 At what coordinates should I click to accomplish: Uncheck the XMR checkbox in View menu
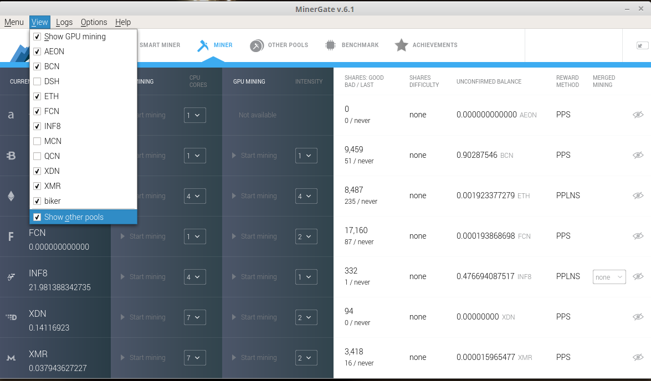click(37, 186)
